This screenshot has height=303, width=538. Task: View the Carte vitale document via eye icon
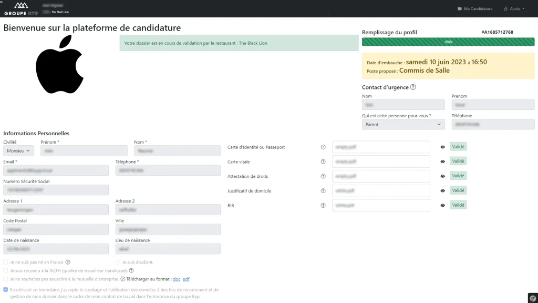pos(442,161)
